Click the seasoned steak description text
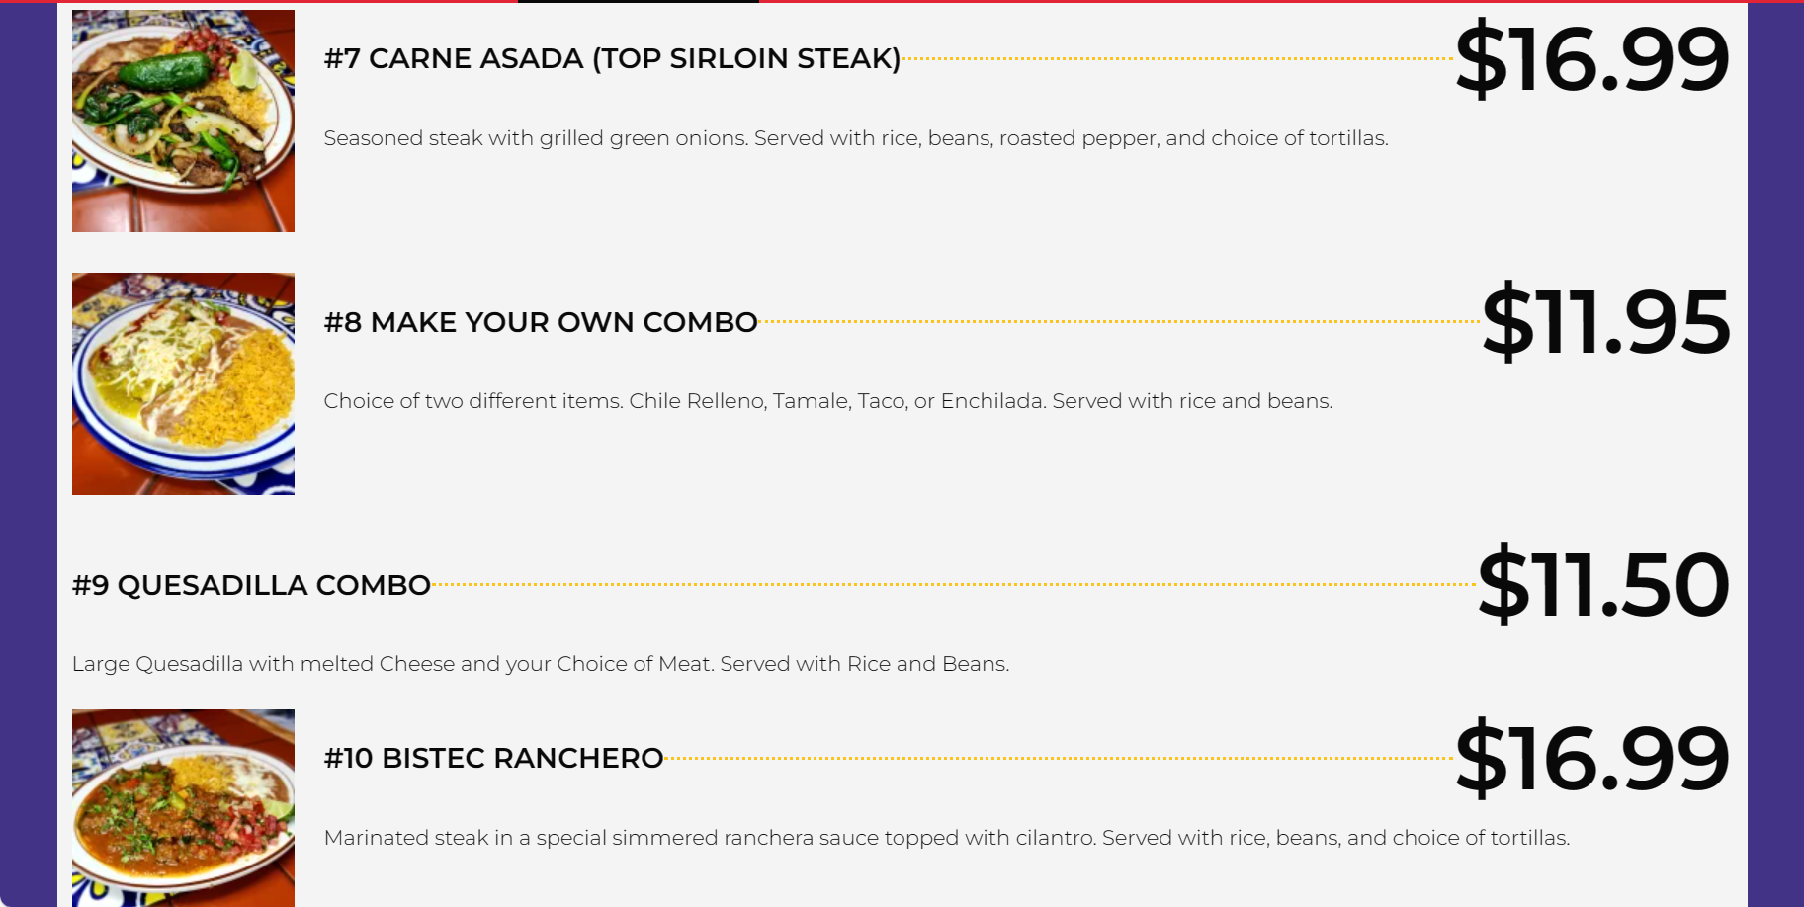The width and height of the screenshot is (1804, 907). click(x=856, y=138)
